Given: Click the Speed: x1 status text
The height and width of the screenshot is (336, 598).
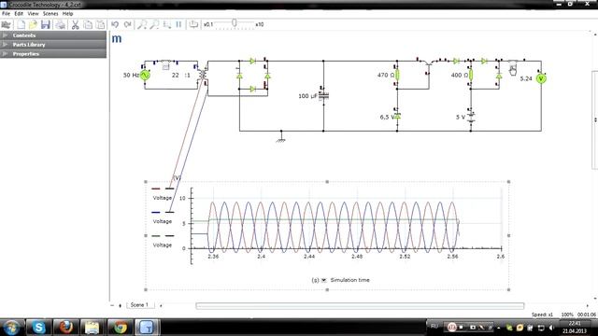Looking at the screenshot, I should [x=542, y=315].
